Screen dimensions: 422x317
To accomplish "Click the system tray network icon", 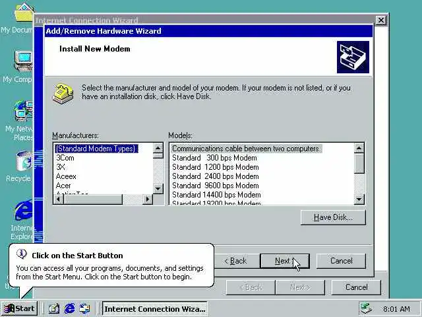I will [x=366, y=309].
